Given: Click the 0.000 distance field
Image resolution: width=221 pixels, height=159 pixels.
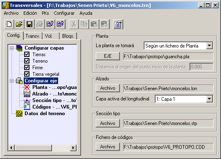Looking at the screenshot, I should point(201,67).
